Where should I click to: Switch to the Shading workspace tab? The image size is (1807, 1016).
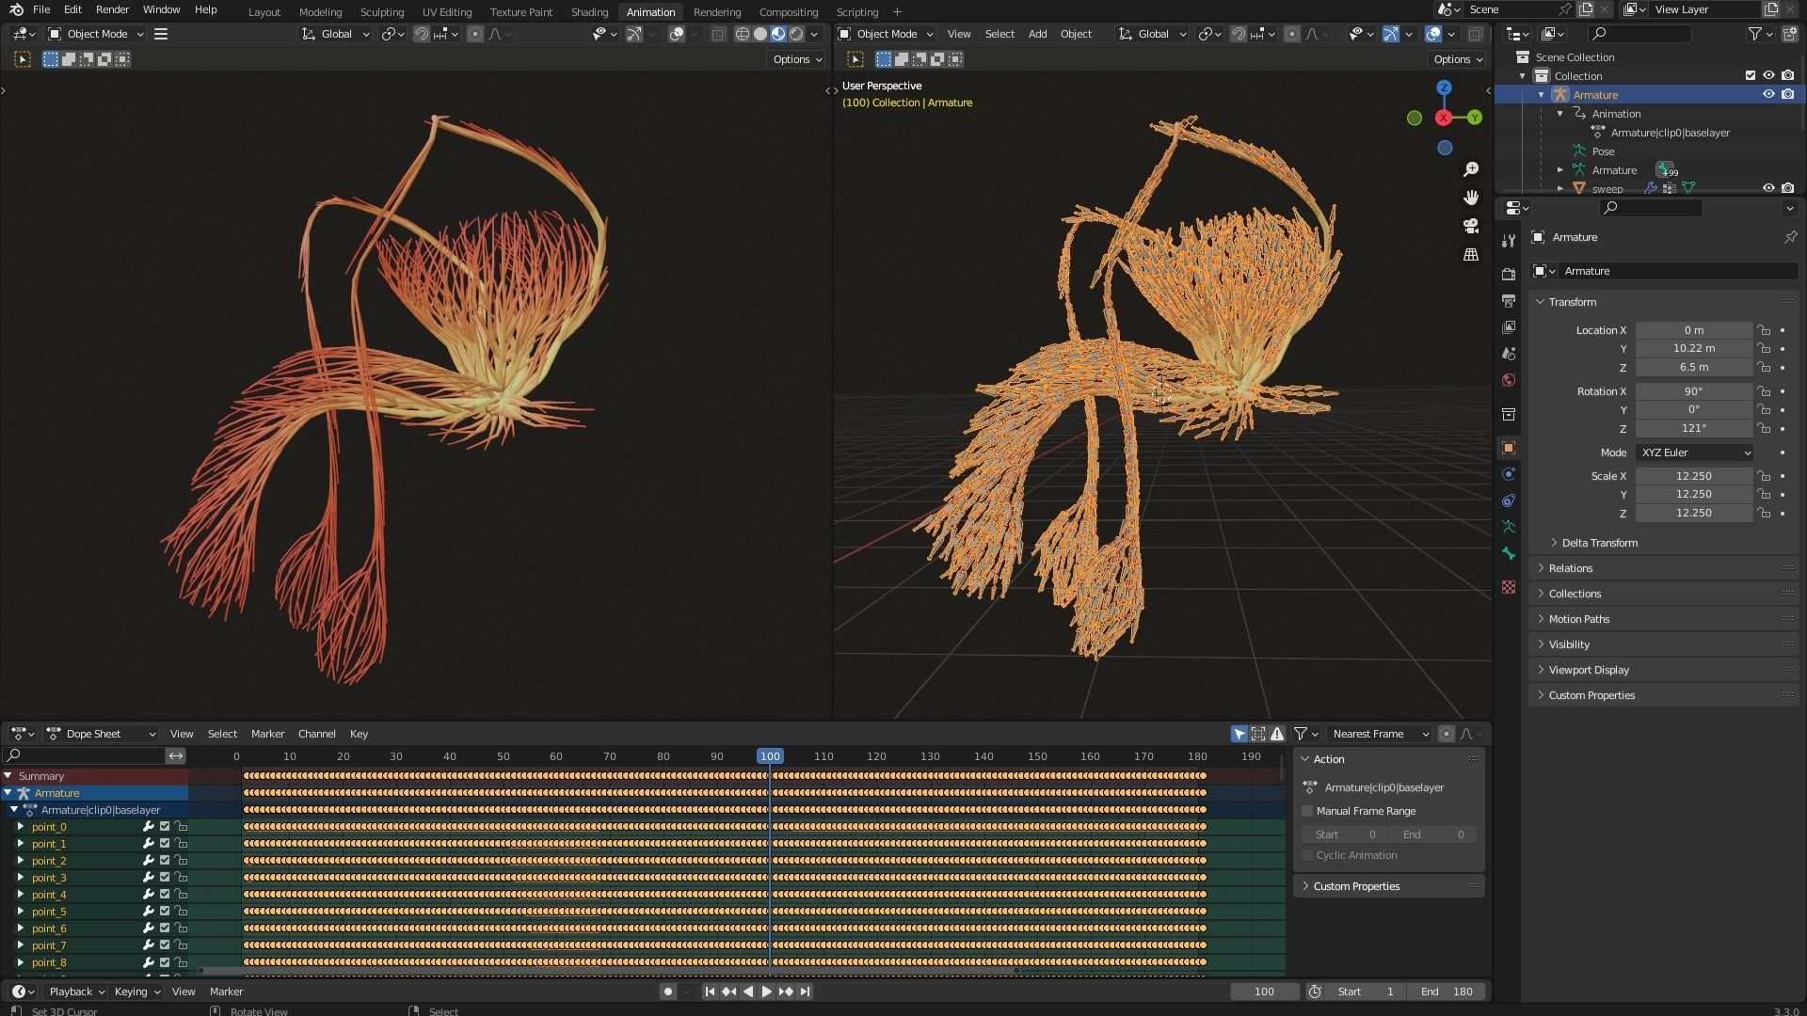coord(589,12)
